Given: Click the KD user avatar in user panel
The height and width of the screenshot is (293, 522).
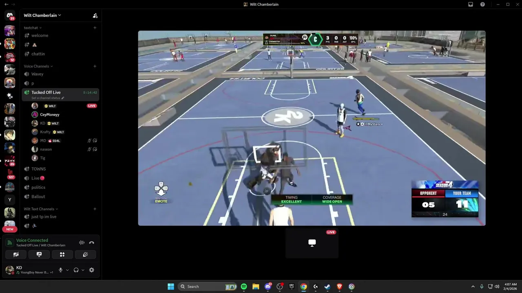Looking at the screenshot, I should click(9, 270).
